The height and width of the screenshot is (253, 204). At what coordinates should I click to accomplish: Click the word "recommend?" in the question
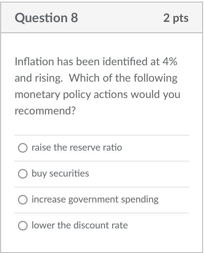45,111
